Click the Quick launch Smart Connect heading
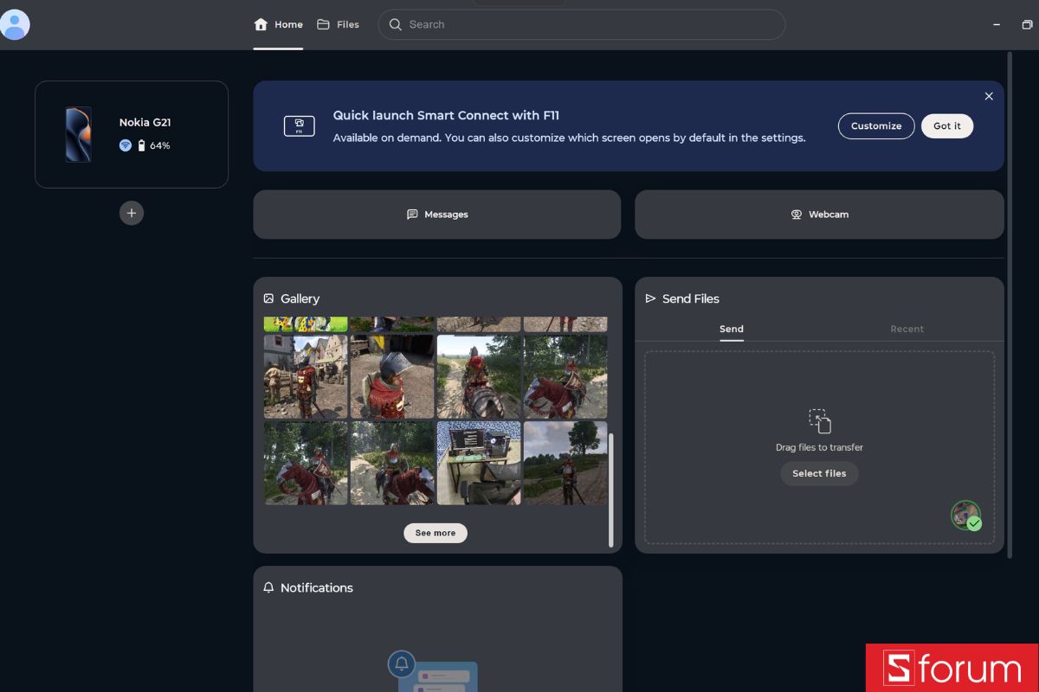The image size is (1039, 692). [446, 116]
